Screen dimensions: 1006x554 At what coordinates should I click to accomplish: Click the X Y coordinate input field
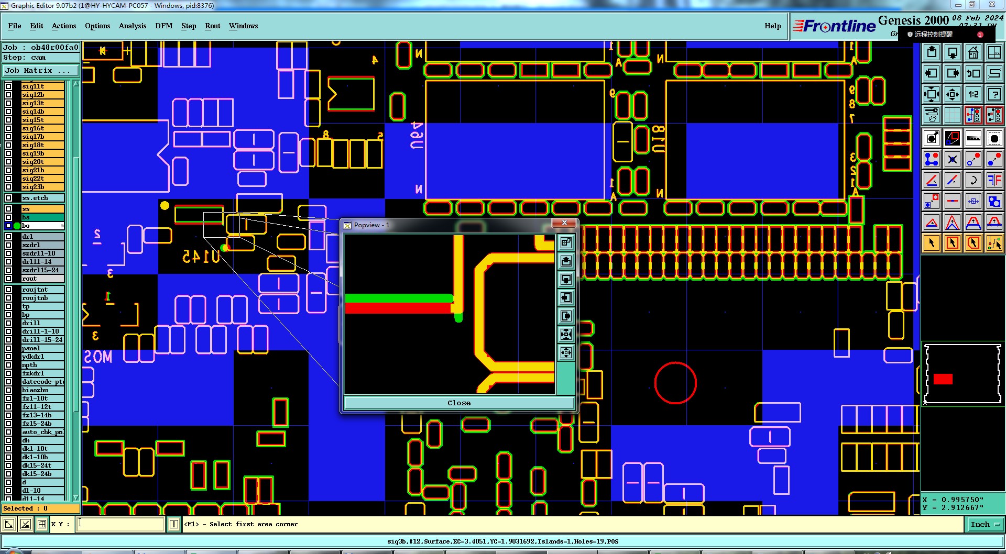121,524
